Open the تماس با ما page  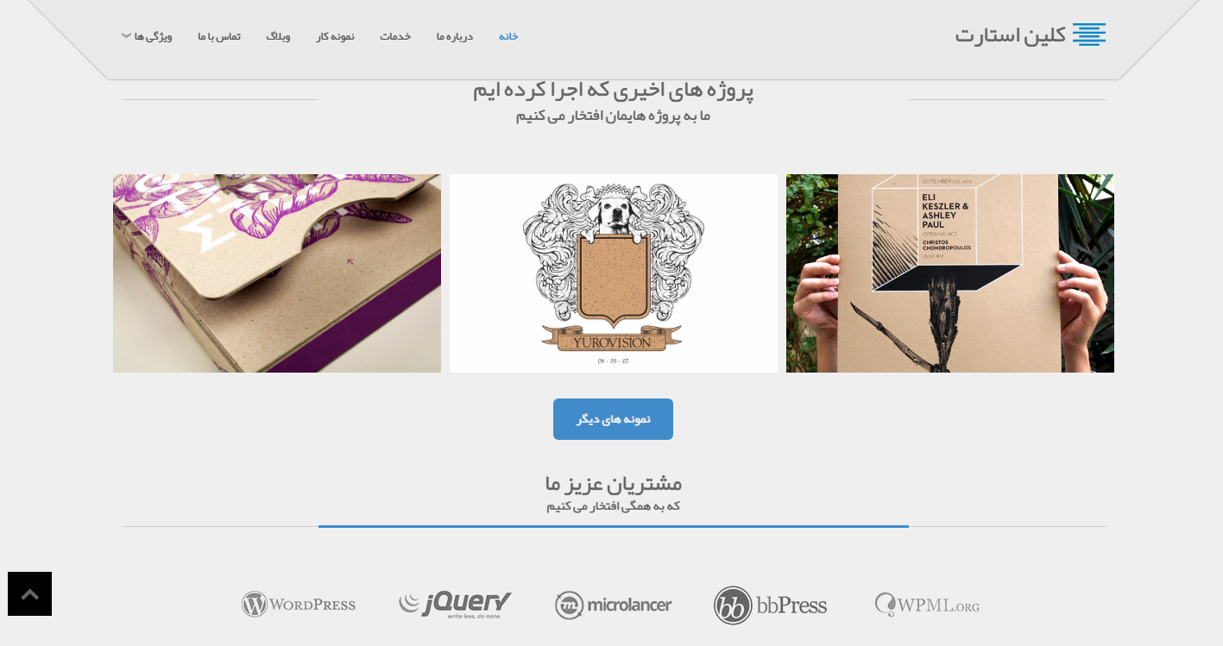point(219,36)
